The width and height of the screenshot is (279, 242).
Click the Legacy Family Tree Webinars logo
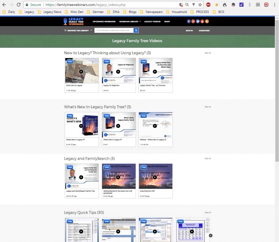point(74,21)
